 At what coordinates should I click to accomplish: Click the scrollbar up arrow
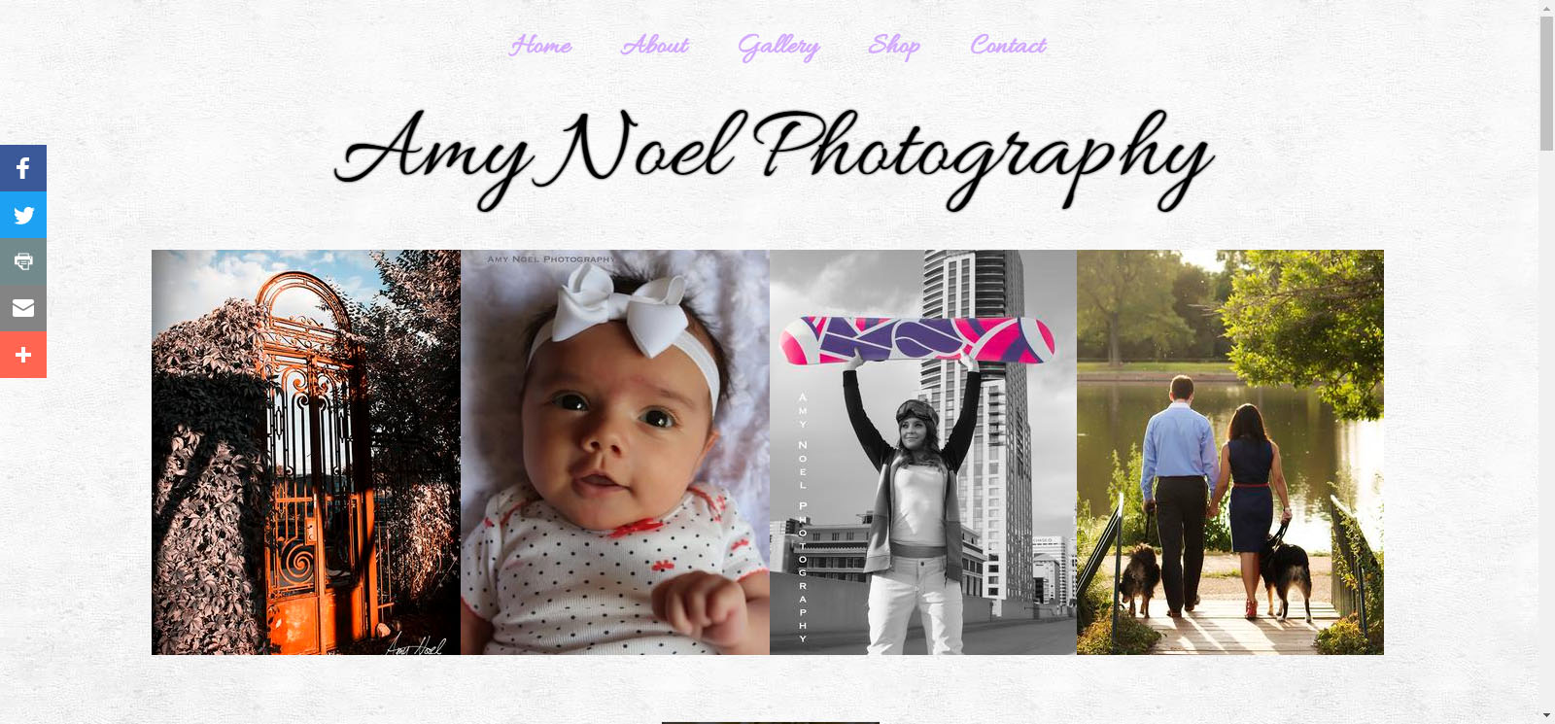(1546, 8)
